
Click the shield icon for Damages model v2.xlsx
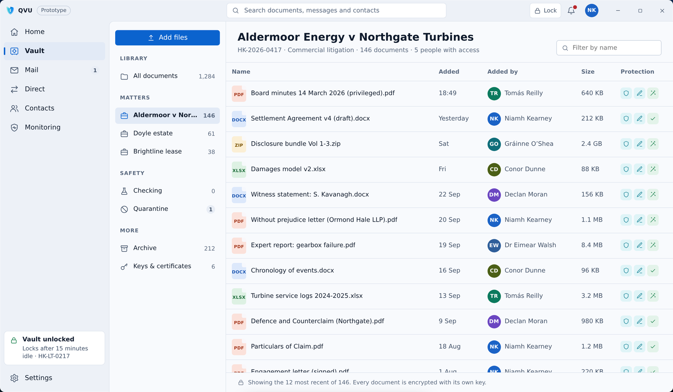(x=626, y=169)
